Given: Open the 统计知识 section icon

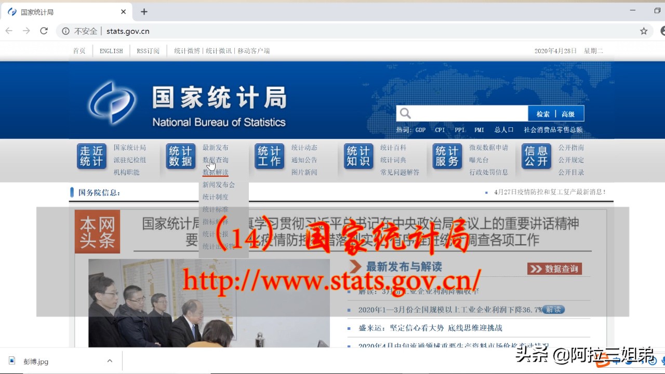Looking at the screenshot, I should point(357,156).
